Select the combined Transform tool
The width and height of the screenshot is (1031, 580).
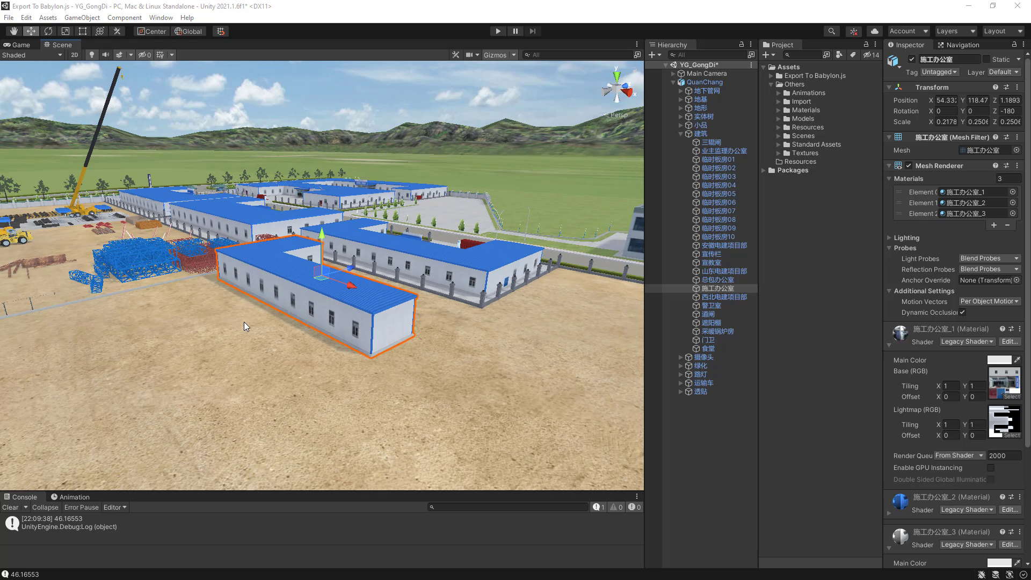point(100,31)
